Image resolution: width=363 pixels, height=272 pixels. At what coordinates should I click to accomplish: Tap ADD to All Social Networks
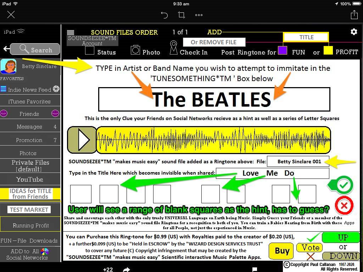[30, 254]
